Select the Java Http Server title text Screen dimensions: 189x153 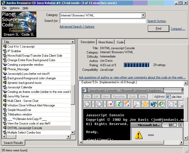(x=18, y=96)
